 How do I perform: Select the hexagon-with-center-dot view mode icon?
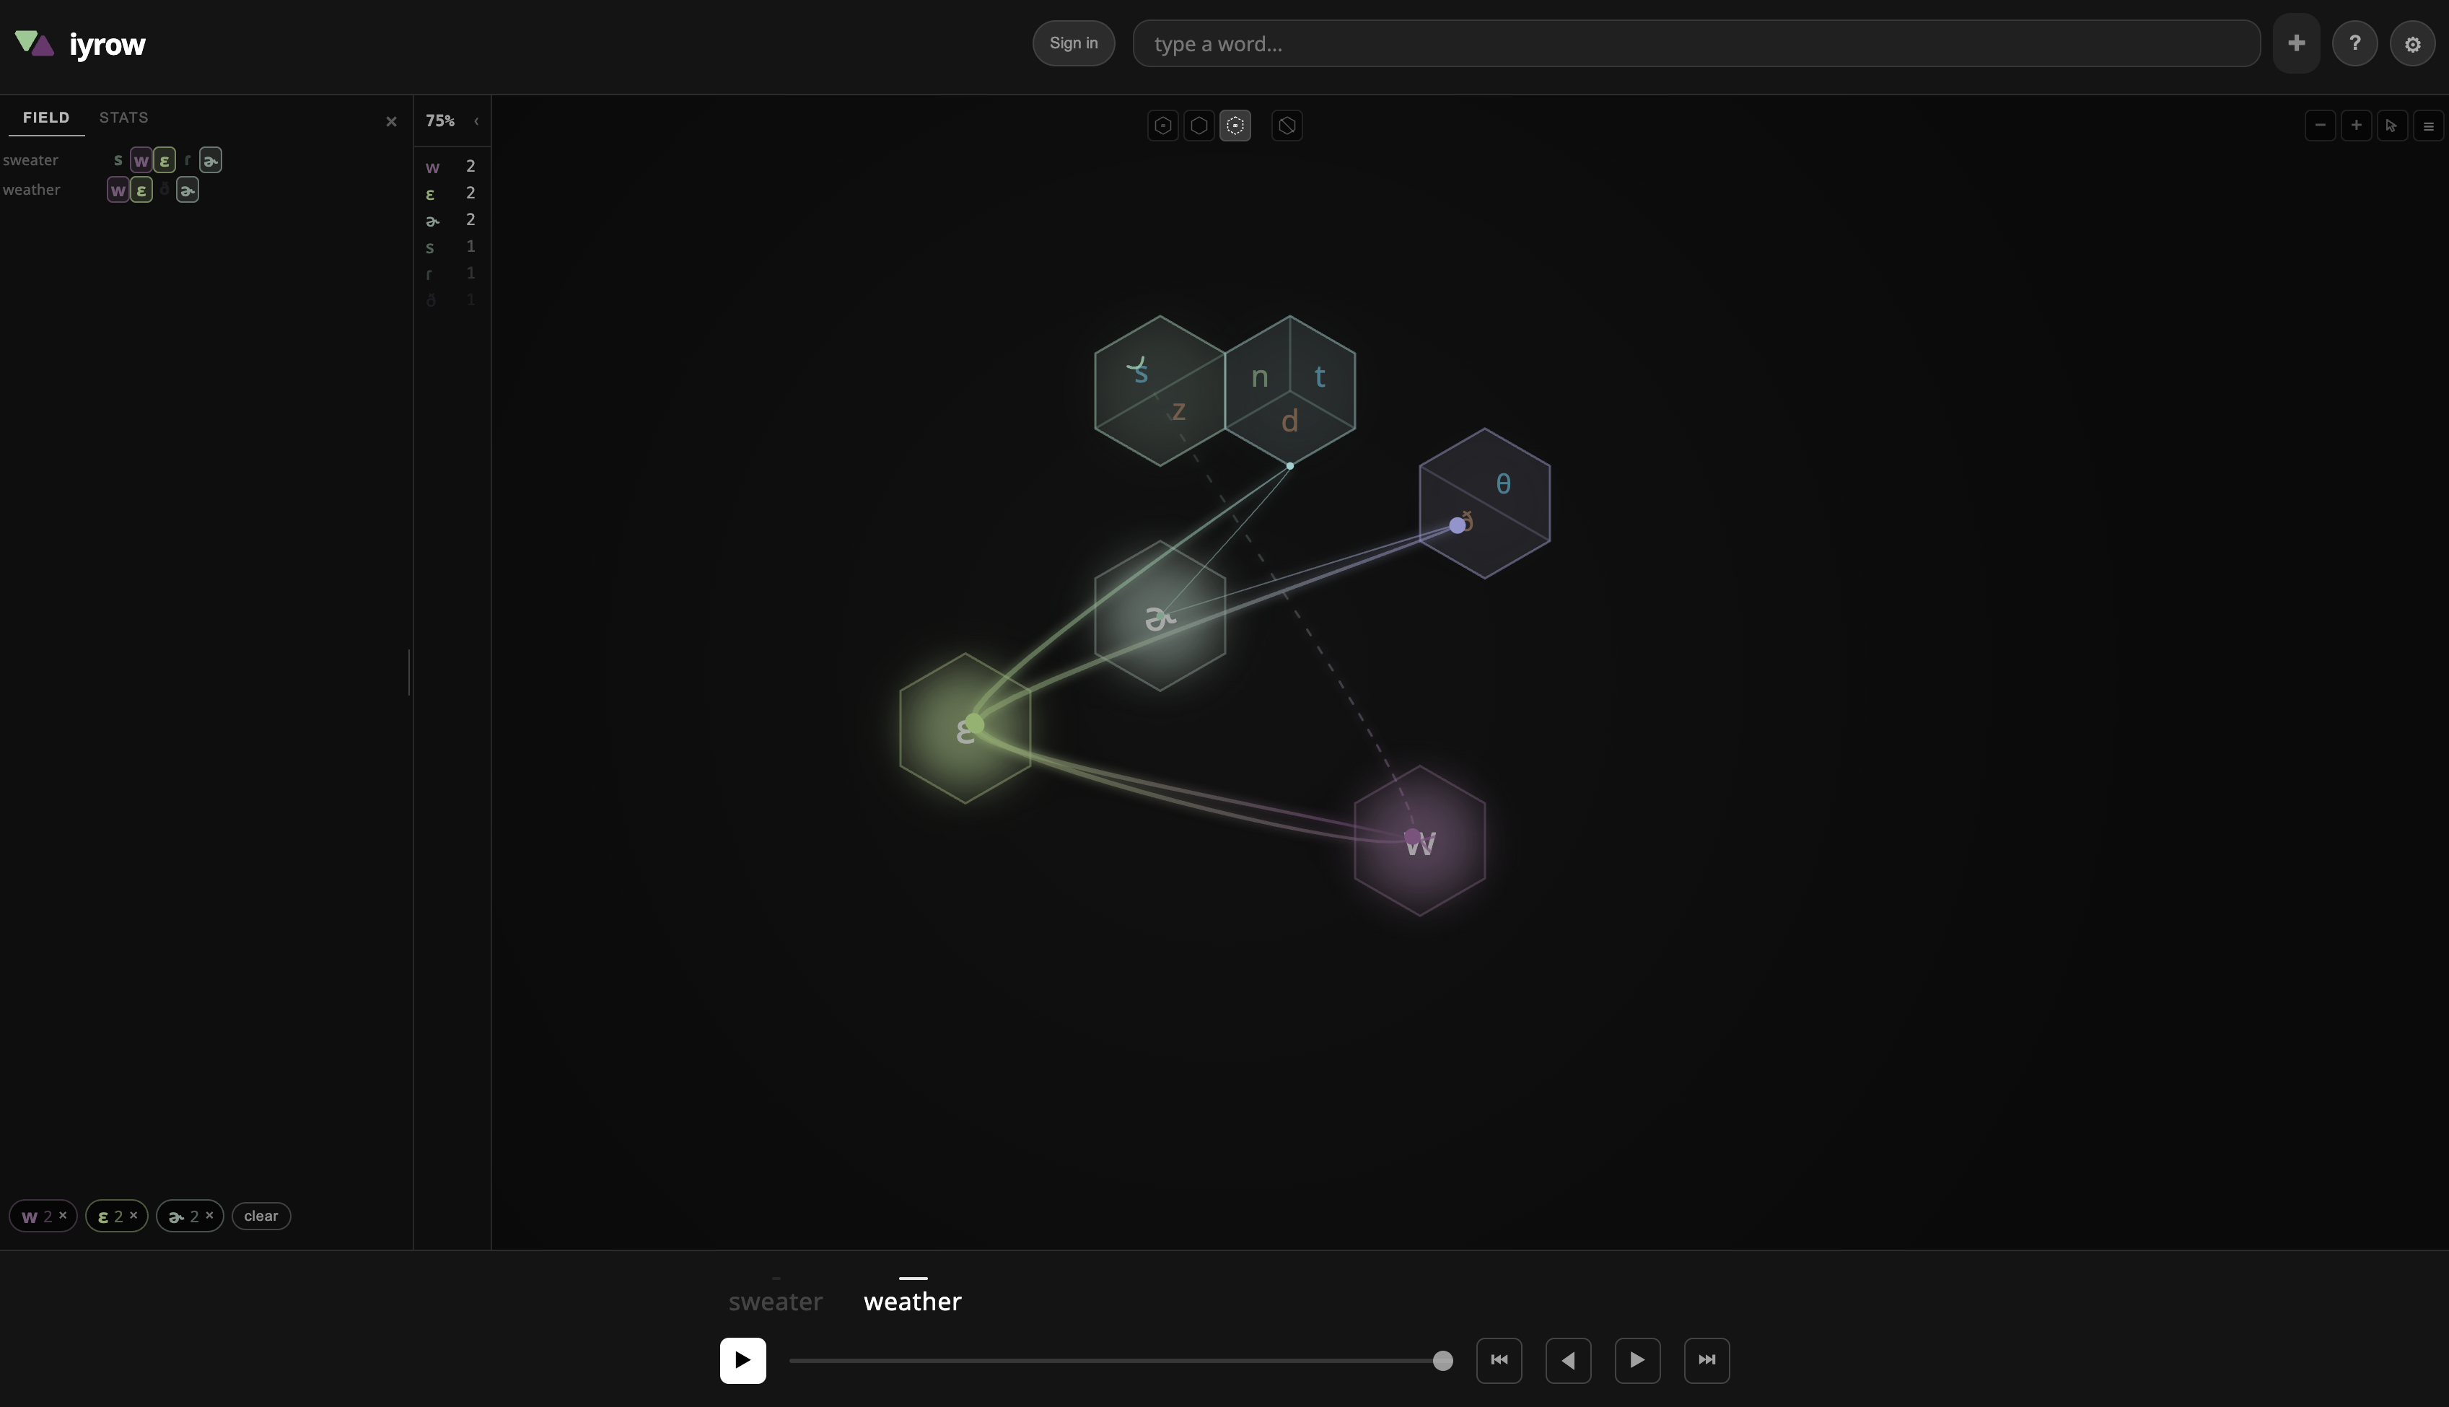[x=1163, y=126]
